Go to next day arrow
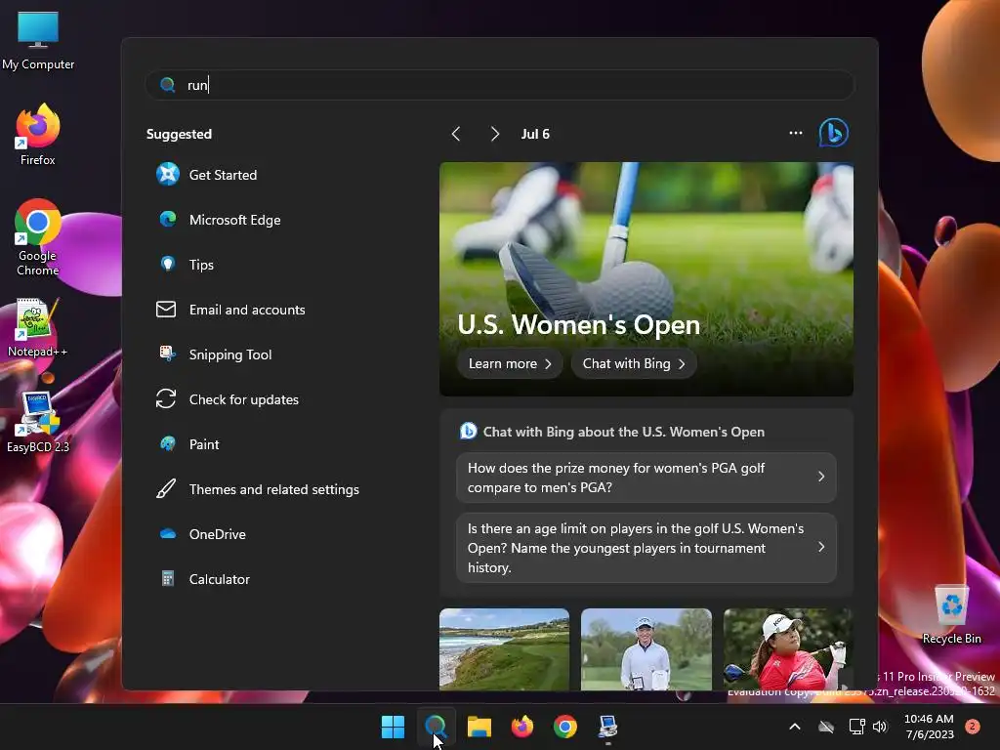The image size is (1000, 750). (x=495, y=133)
